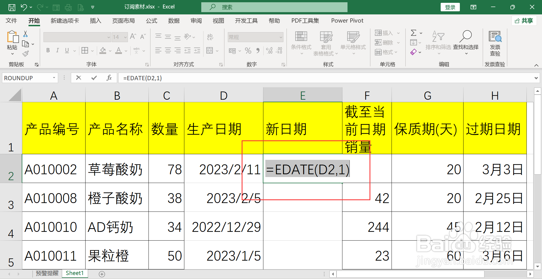The height and width of the screenshot is (279, 542).
Task: Open the font color swatch
Action: [x=119, y=50]
